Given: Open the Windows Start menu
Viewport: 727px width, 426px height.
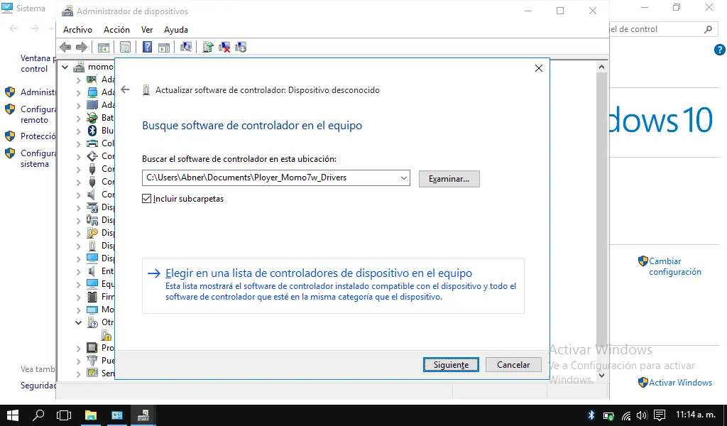Looking at the screenshot, I should tap(13, 415).
